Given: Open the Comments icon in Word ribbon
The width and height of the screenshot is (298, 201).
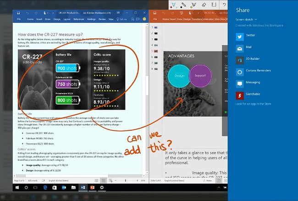Looking at the screenshot, I should pos(138,19).
